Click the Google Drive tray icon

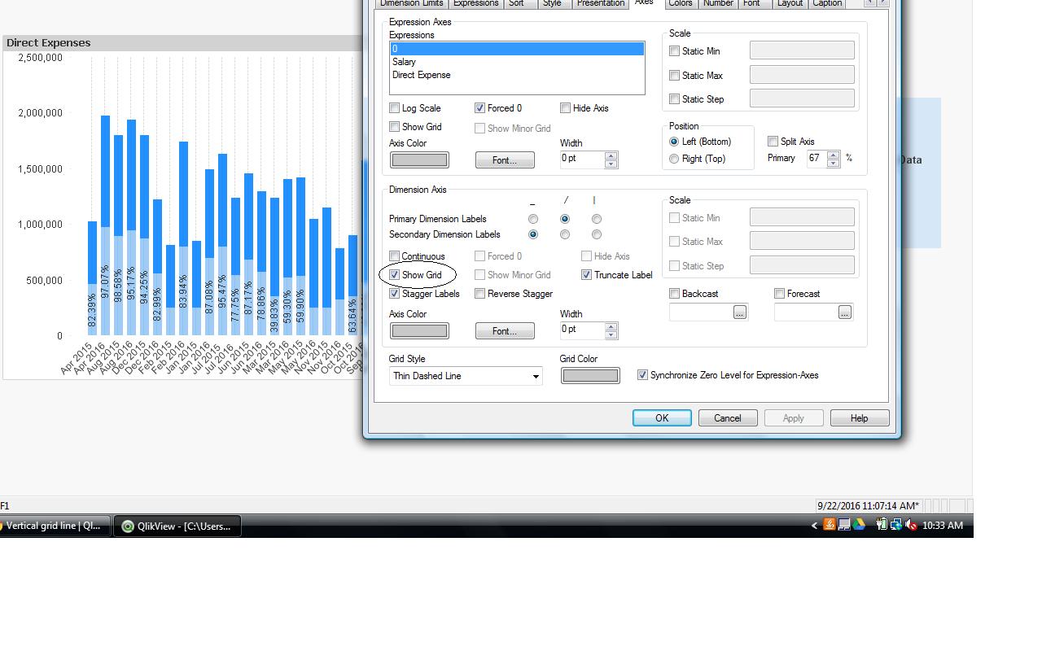coord(859,525)
